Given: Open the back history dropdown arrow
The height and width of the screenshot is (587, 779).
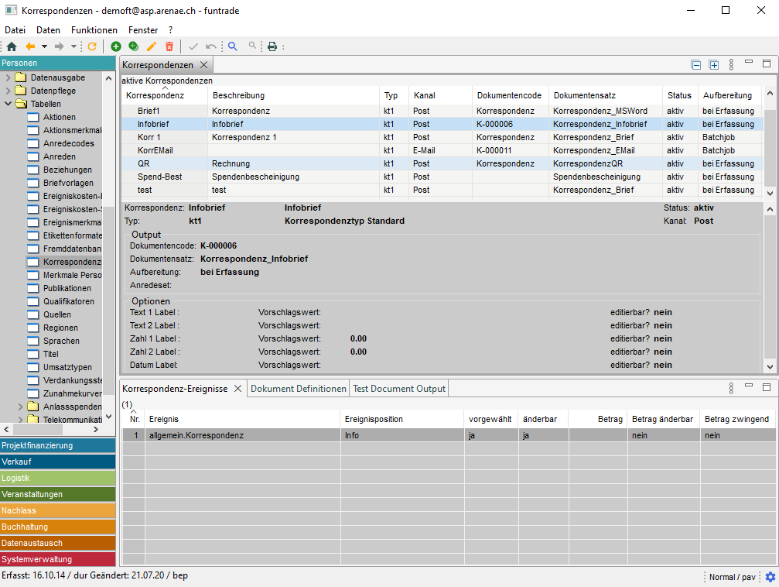Looking at the screenshot, I should [44, 46].
